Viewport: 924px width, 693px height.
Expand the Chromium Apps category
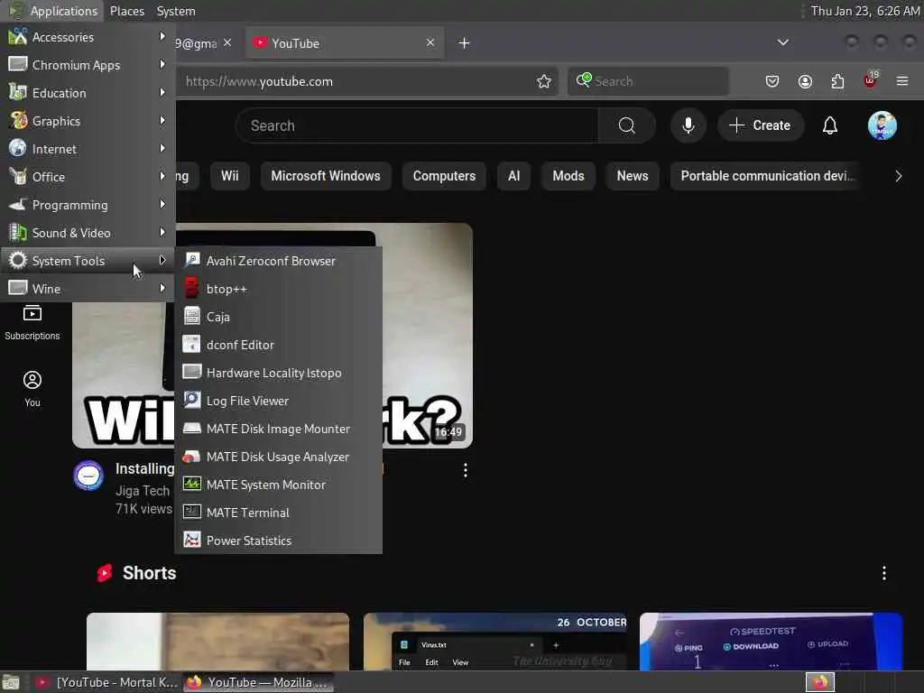coord(88,65)
